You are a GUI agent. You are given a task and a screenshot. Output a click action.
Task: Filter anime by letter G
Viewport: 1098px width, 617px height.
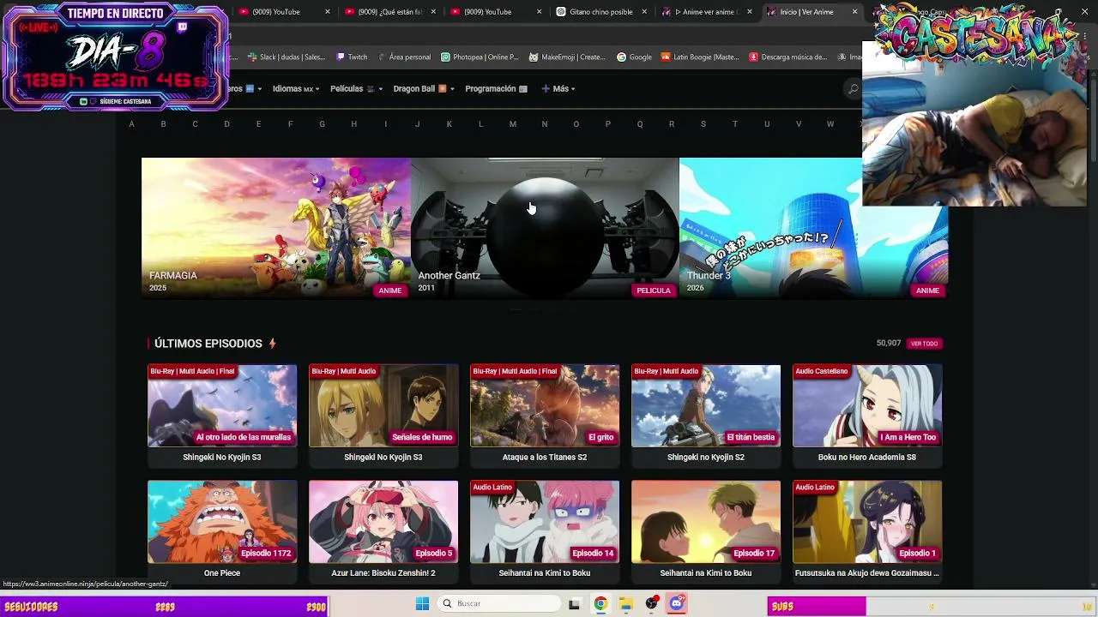322,124
